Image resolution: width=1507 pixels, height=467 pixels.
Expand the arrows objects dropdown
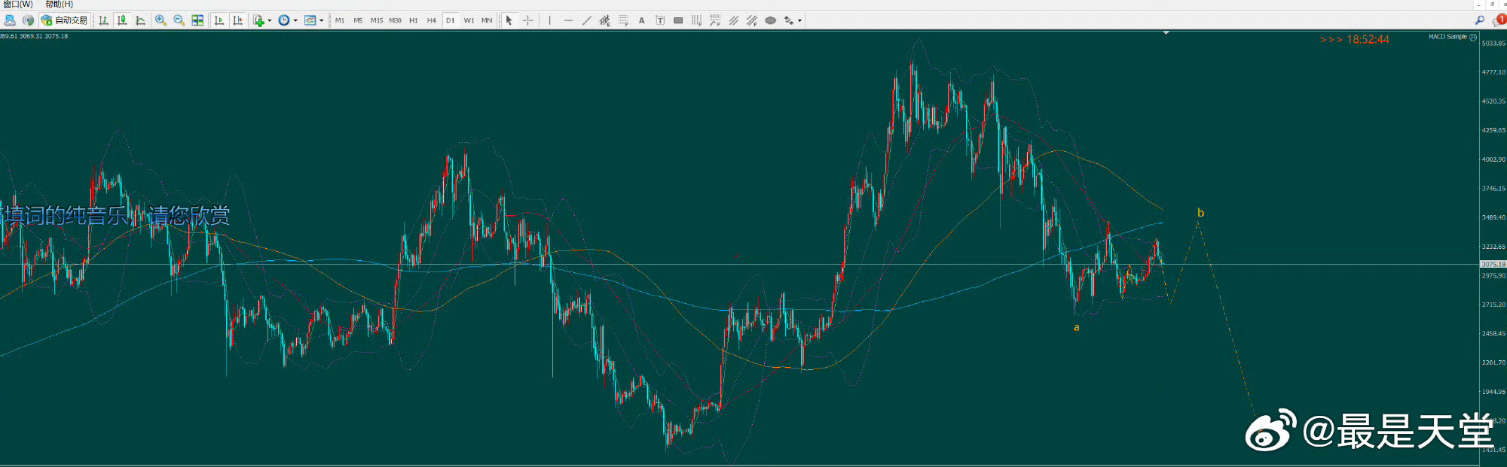point(799,20)
